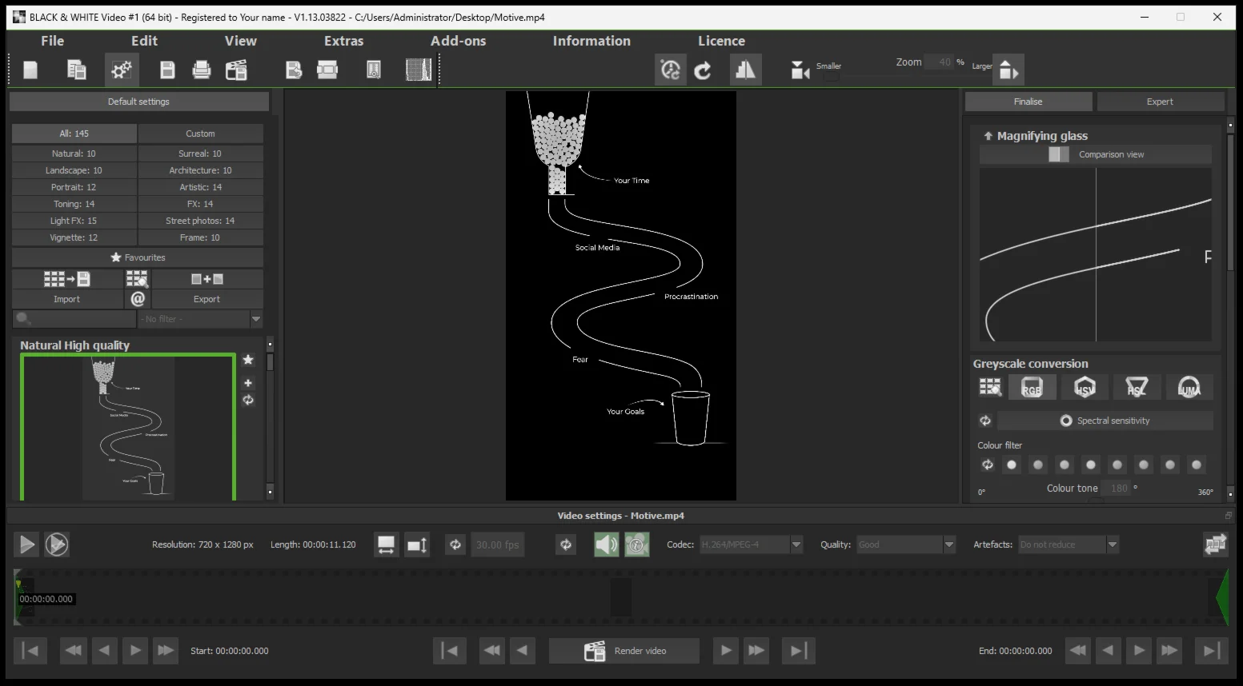Choose the LUMA greyscale conversion icon
Screen dimensions: 1243x686
[x=1189, y=388]
